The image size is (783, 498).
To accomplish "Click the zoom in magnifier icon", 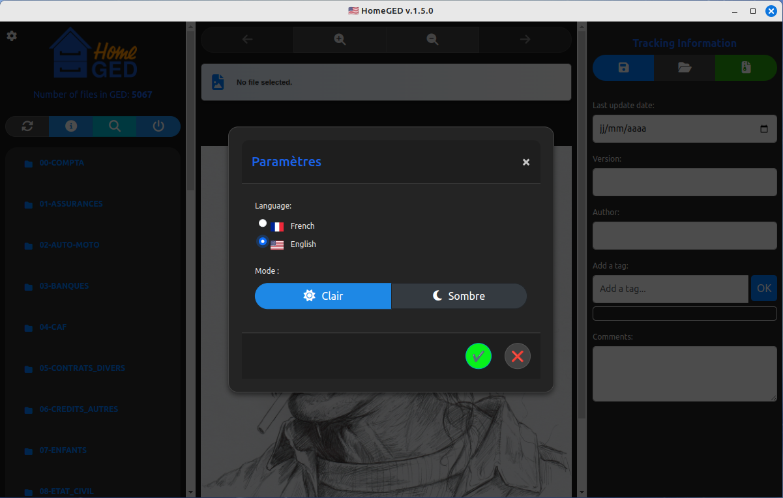I will 340,40.
